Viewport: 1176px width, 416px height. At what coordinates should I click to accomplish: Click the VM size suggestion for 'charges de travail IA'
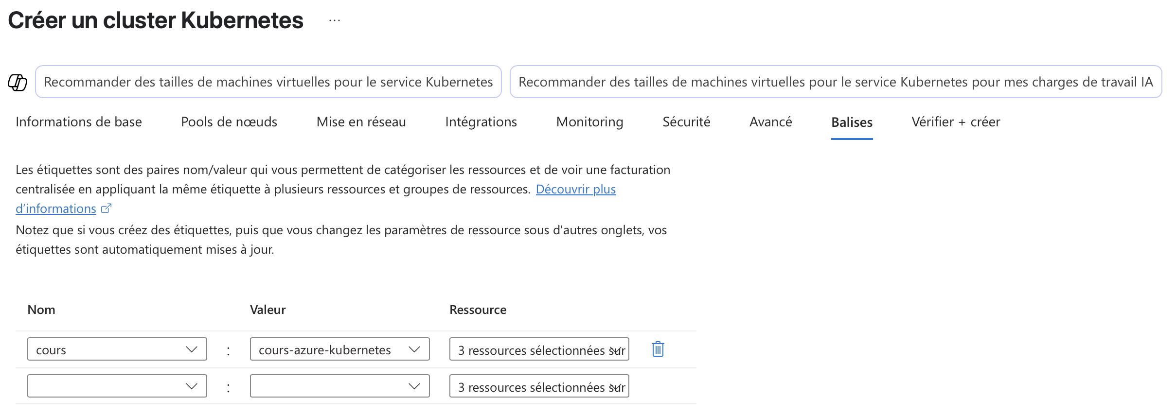(835, 82)
